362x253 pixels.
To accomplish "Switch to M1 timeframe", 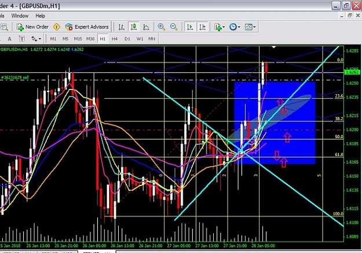I will click(x=53, y=39).
